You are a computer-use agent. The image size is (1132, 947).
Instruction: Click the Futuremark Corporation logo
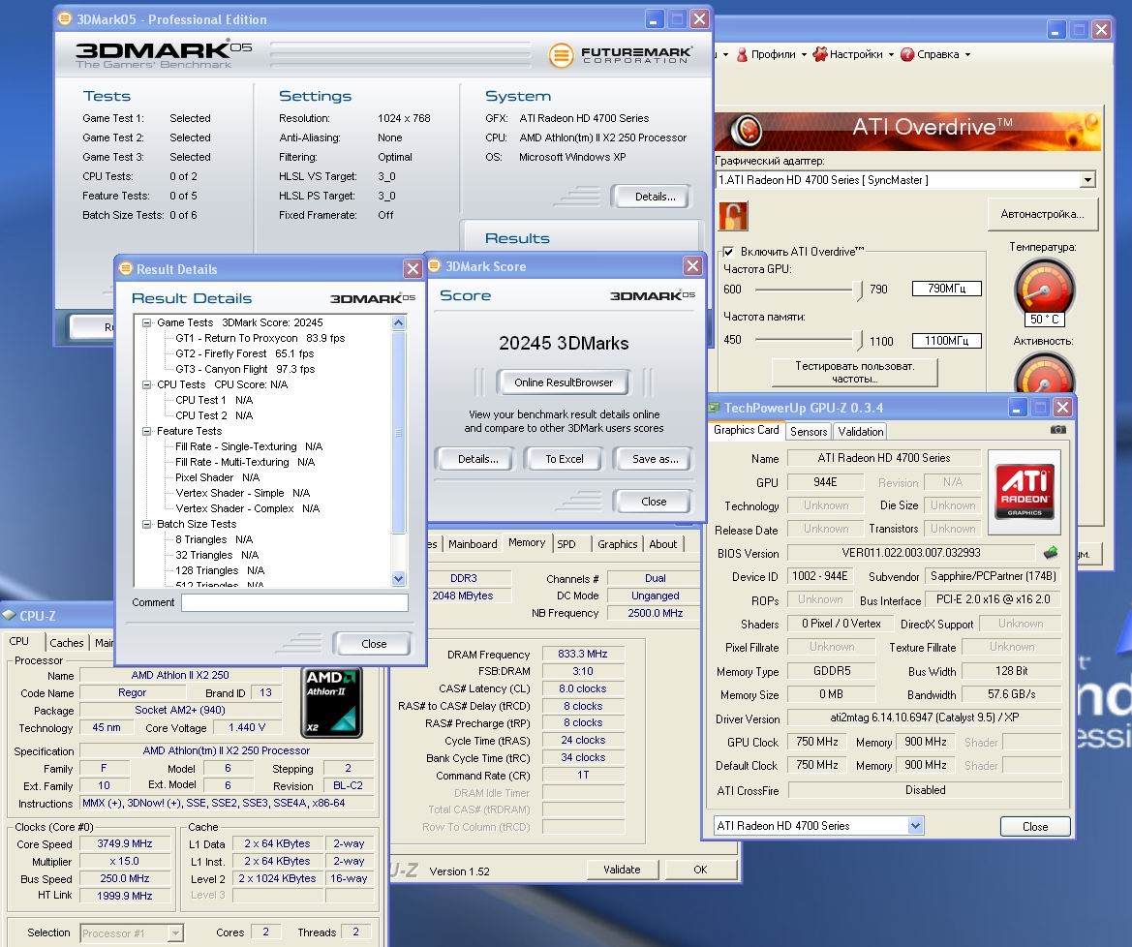click(x=621, y=55)
